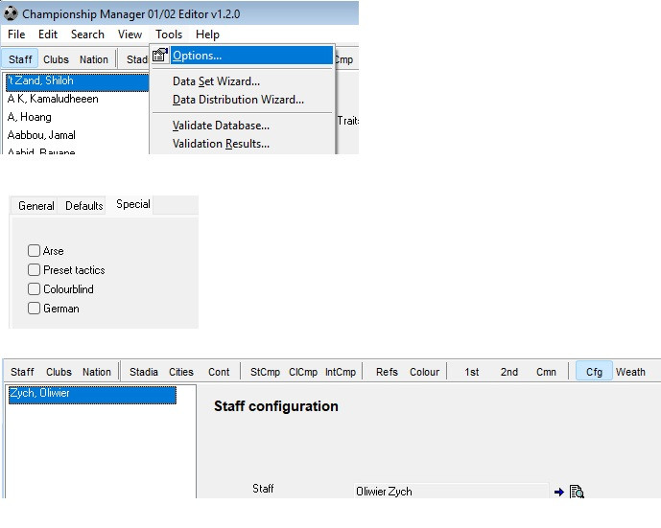Open the Edit menu
Image resolution: width=661 pixels, height=528 pixels.
[x=48, y=34]
